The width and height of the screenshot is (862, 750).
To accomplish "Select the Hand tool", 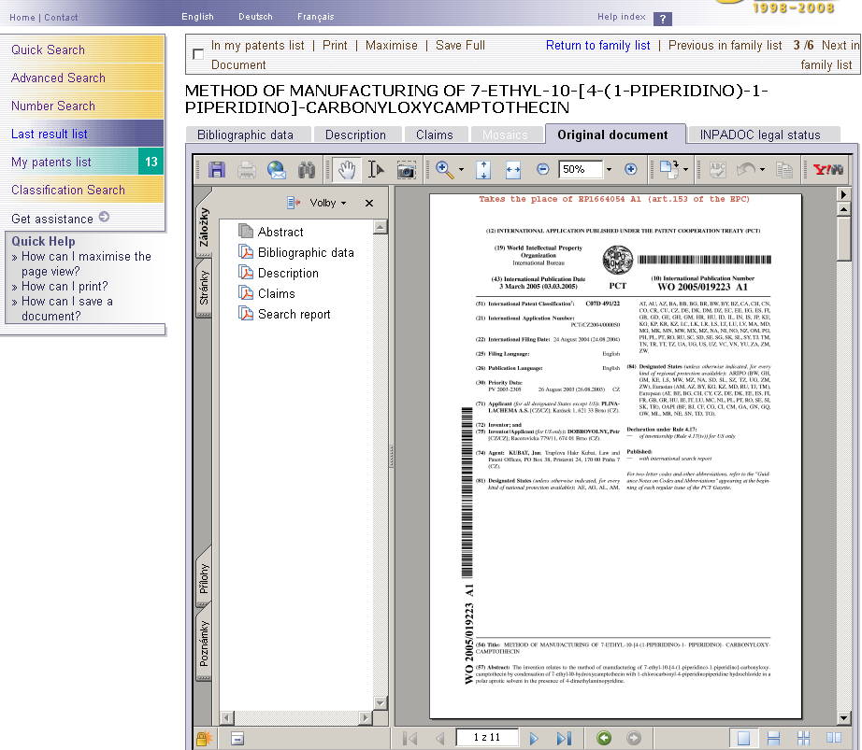I will [x=346, y=170].
